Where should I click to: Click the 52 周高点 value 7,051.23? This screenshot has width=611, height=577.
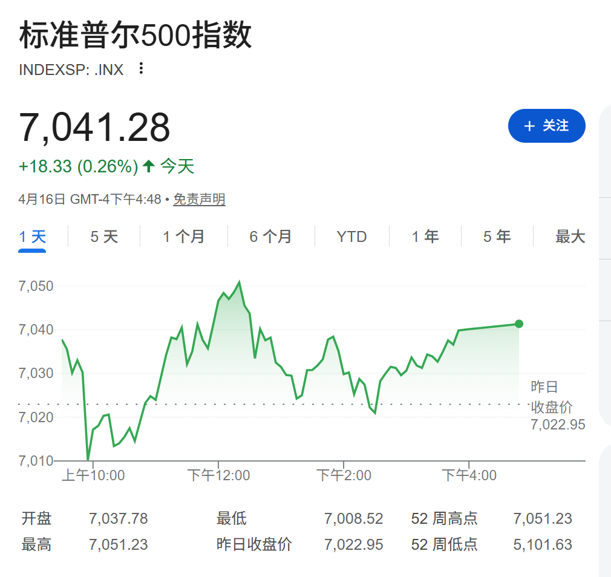click(543, 518)
